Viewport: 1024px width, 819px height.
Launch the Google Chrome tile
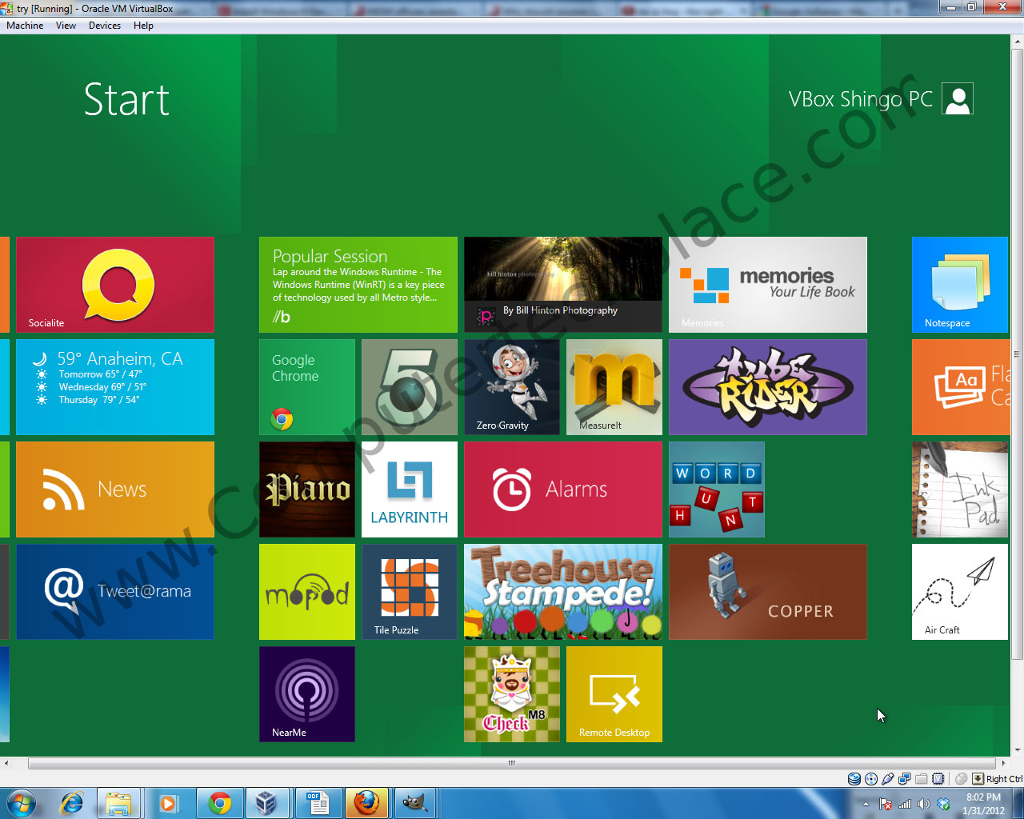tap(307, 387)
